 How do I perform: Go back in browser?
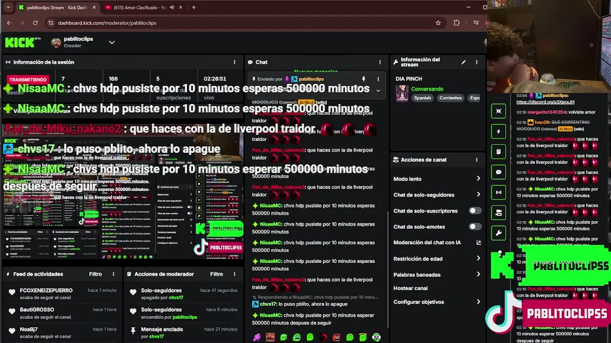tap(9, 23)
